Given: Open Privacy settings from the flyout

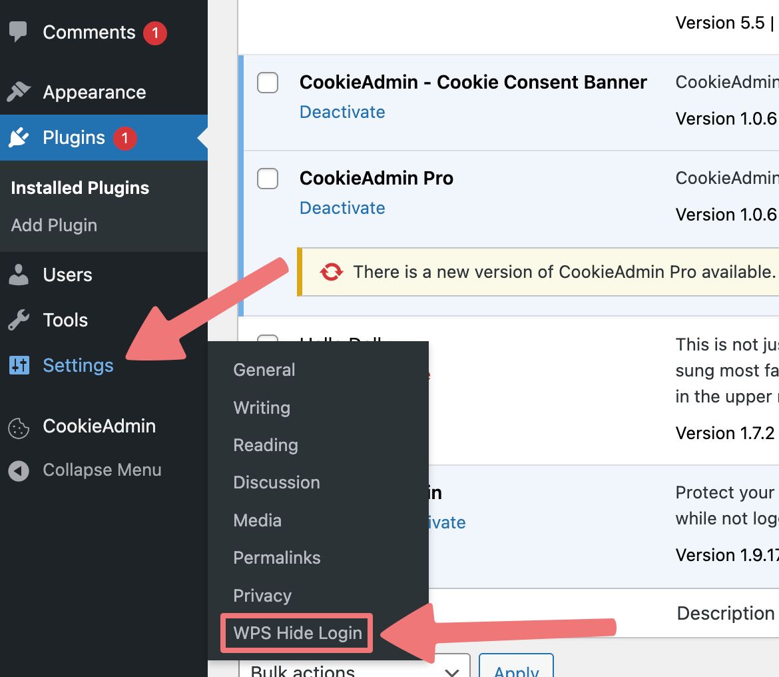Looking at the screenshot, I should (x=262, y=596).
